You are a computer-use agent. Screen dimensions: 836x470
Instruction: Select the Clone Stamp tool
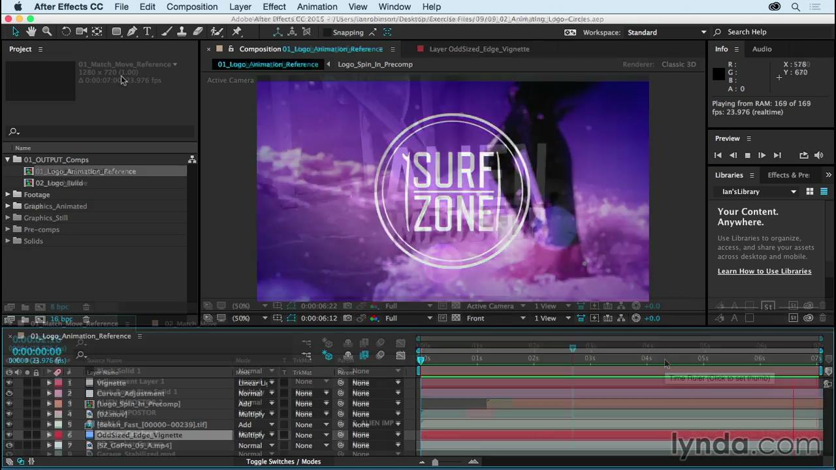coord(182,31)
